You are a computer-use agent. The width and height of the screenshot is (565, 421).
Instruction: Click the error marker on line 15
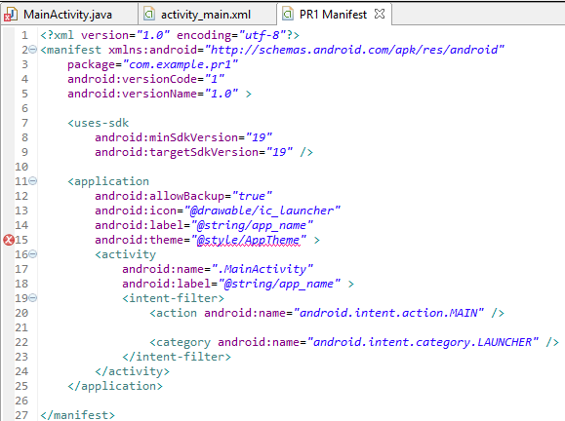(x=9, y=240)
